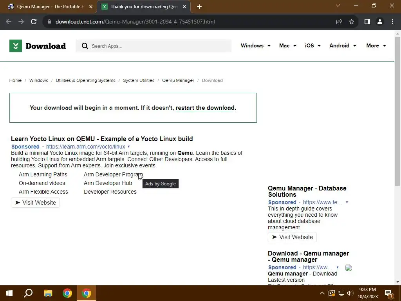Open the first Chrome taskbar icon
Screen dimensions: 401x301
[x=67, y=293]
